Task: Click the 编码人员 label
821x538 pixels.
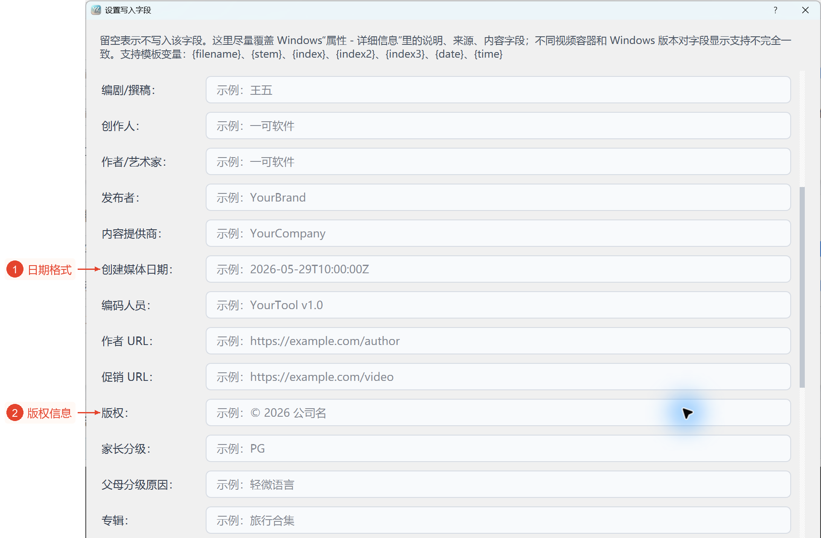Action: tap(126, 305)
